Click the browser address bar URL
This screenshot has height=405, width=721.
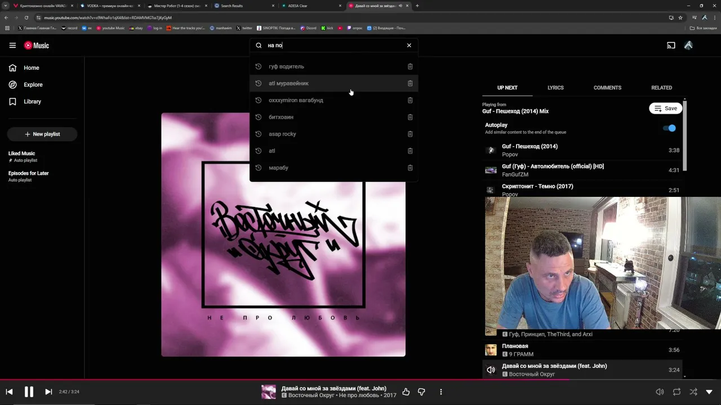pyautogui.click(x=108, y=17)
